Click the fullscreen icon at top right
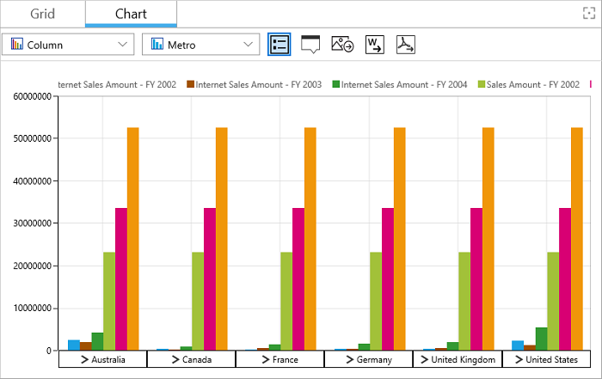Image resolution: width=602 pixels, height=379 pixels. 589,13
